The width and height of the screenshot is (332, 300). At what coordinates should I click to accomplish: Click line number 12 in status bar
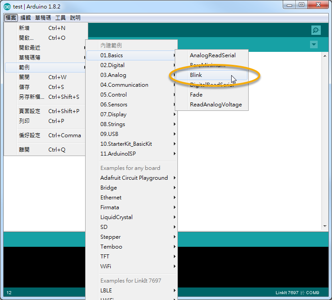pos(9,293)
